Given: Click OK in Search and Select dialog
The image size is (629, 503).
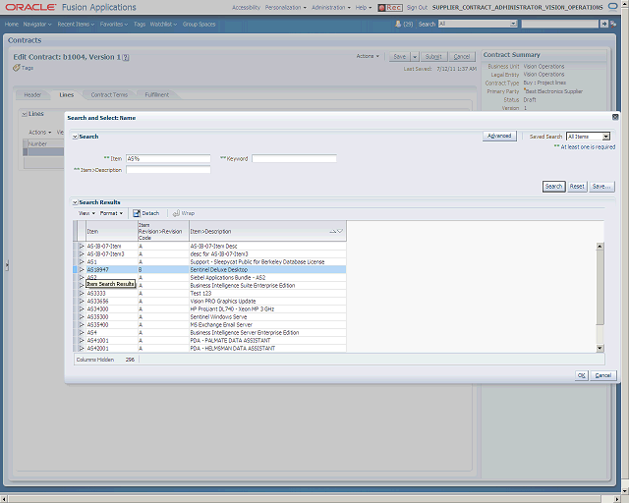Looking at the screenshot, I should pyautogui.click(x=581, y=375).
